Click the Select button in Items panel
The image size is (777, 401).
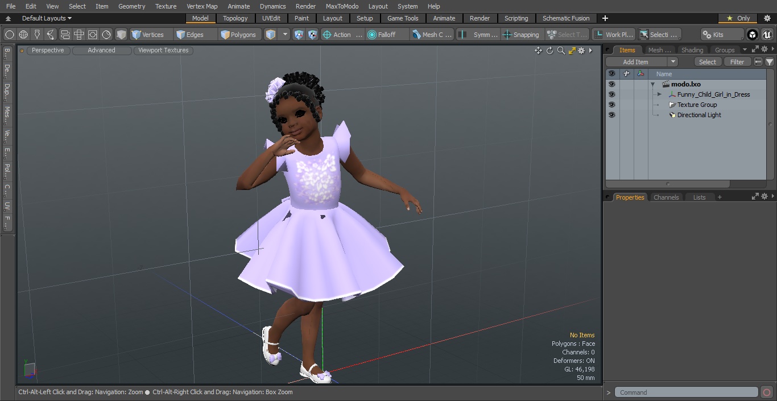tap(708, 62)
